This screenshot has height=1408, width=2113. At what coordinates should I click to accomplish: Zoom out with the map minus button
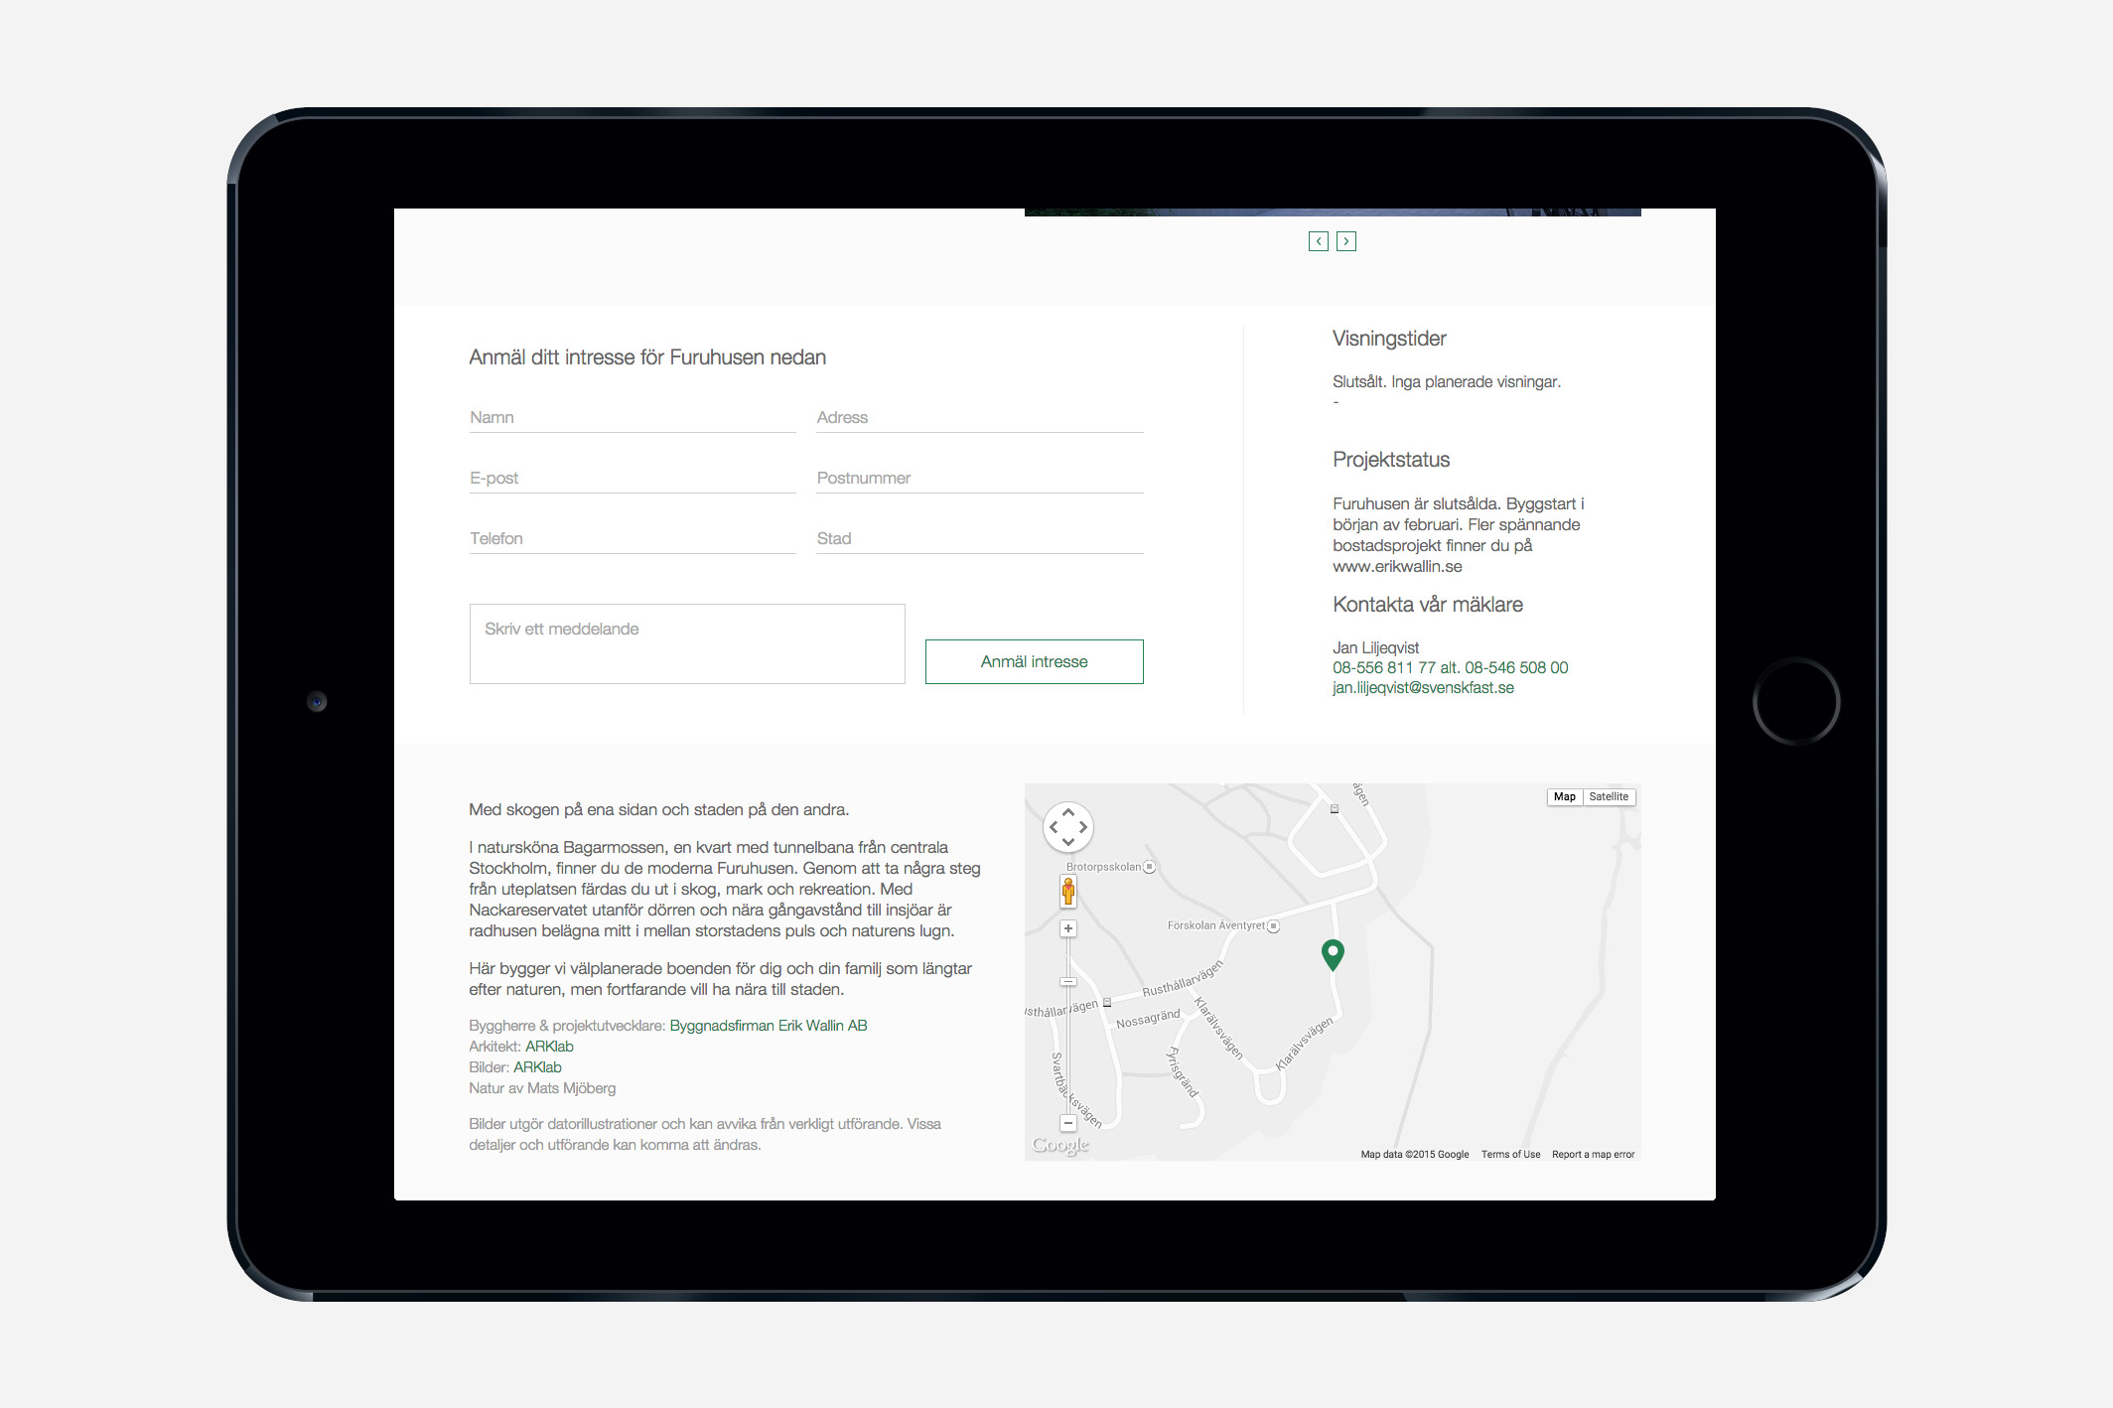(1068, 1123)
